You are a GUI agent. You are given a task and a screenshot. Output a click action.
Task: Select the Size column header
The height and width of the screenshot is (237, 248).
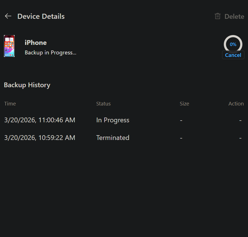tap(184, 104)
